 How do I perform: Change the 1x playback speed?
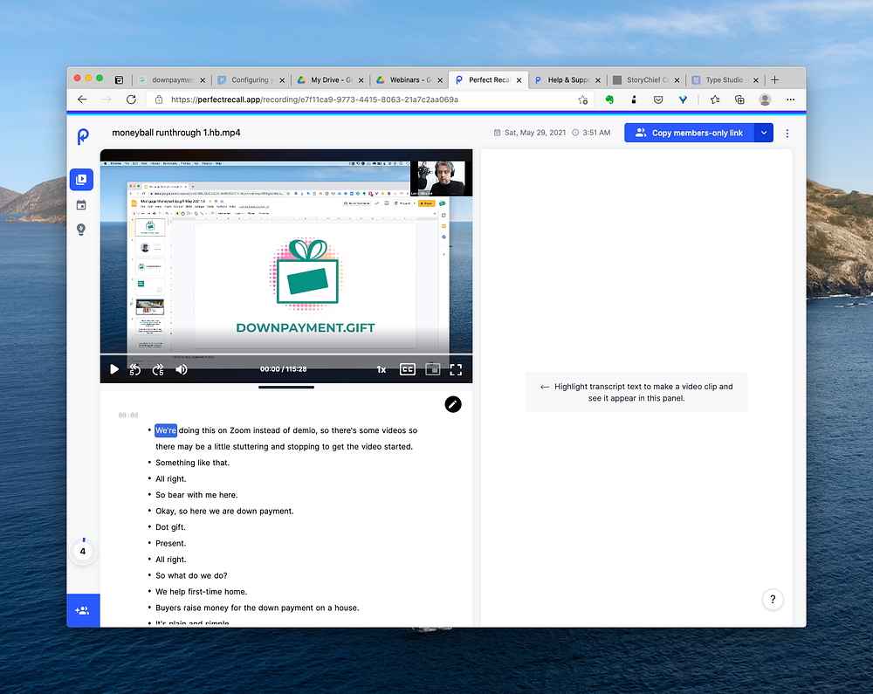click(382, 369)
